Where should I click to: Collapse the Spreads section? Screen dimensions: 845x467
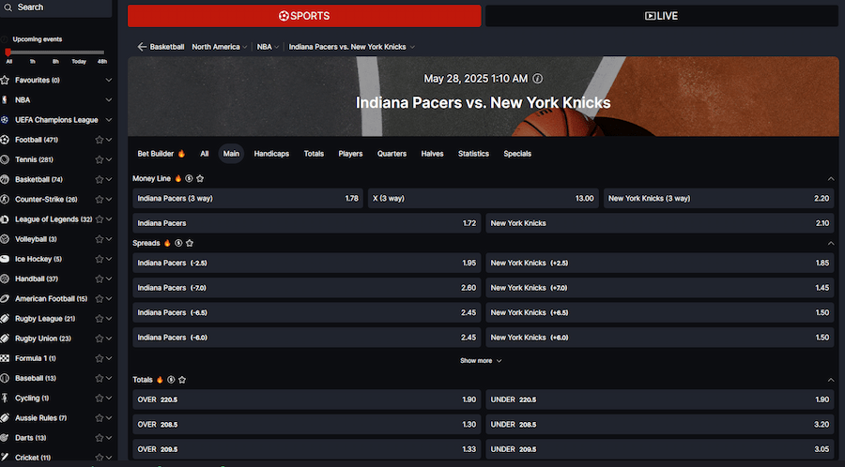831,243
